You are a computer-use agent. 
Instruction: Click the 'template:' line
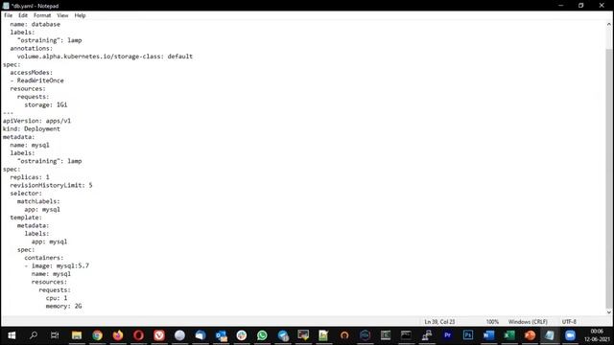click(26, 218)
